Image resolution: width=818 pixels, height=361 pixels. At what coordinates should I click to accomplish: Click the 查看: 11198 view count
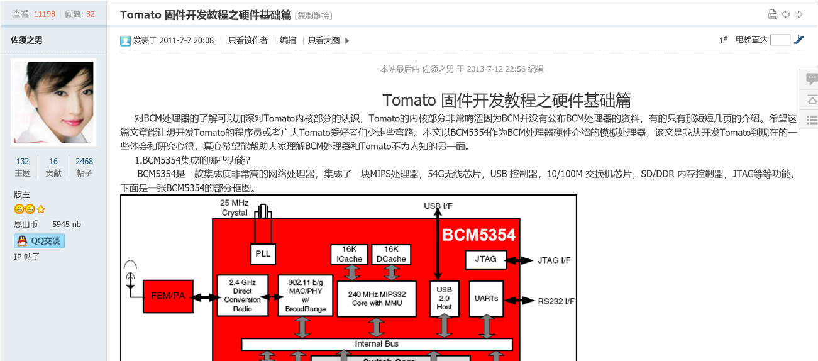click(34, 14)
